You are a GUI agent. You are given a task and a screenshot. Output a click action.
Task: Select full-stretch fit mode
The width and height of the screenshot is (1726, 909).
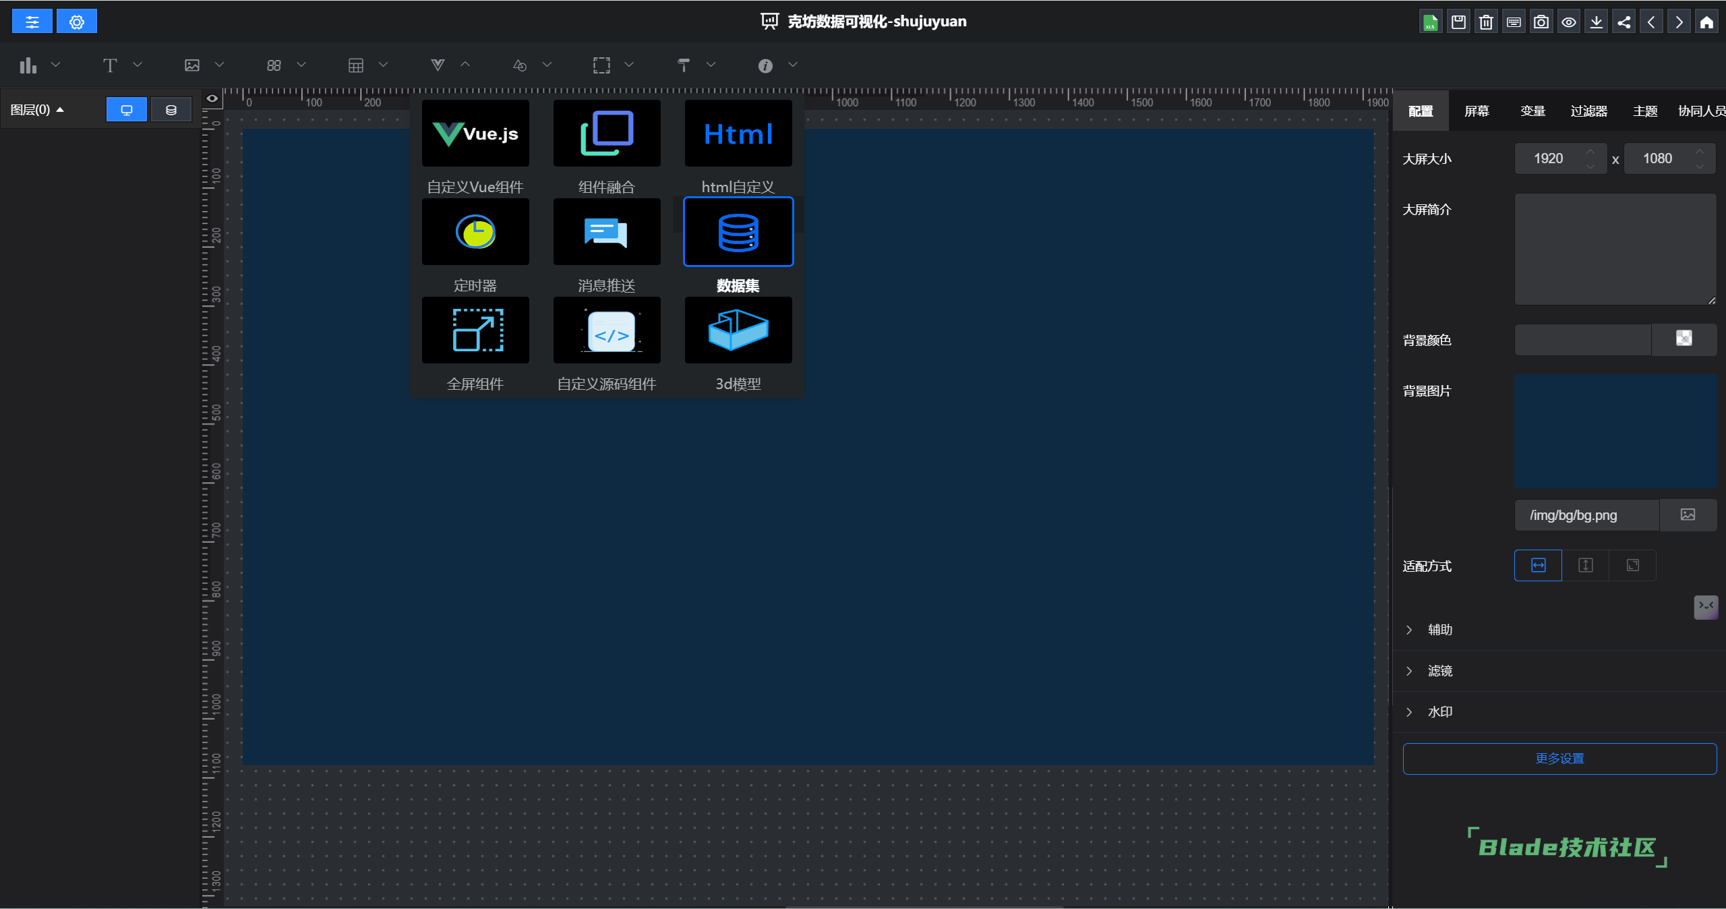(x=1633, y=565)
